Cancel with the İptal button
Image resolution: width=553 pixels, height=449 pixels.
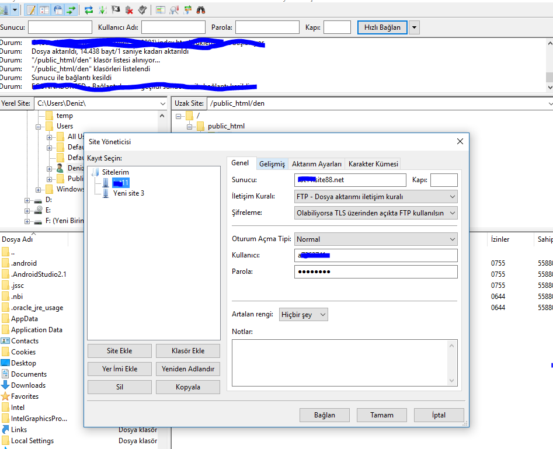(x=439, y=415)
